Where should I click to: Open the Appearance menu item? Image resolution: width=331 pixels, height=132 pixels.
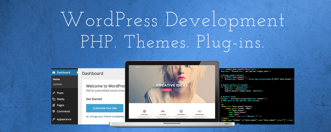coord(65,119)
